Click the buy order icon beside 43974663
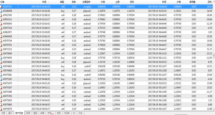215x115 pixels. (x=1, y=66)
